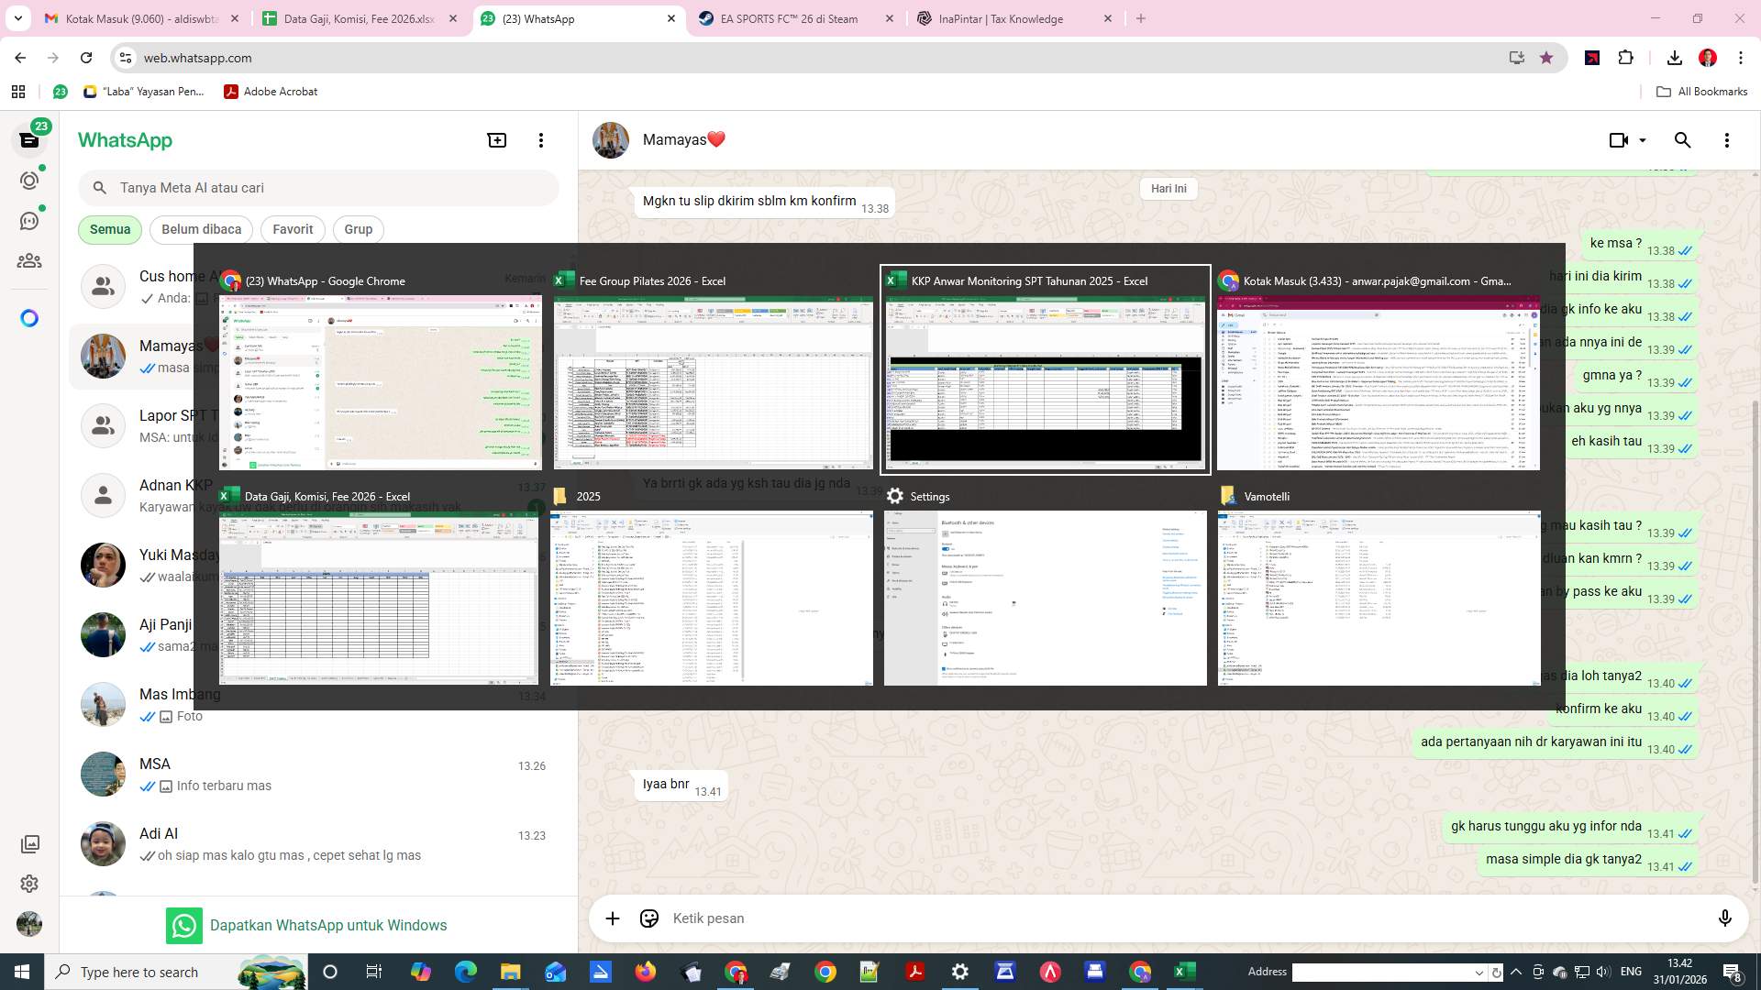Image resolution: width=1761 pixels, height=990 pixels.
Task: Toggle the "Belum dibaca" filter chip
Action: 201,229
